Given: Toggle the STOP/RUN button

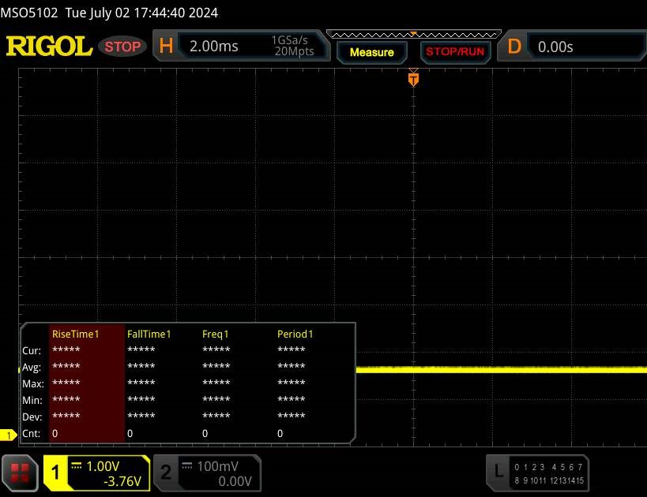Looking at the screenshot, I should tap(455, 51).
